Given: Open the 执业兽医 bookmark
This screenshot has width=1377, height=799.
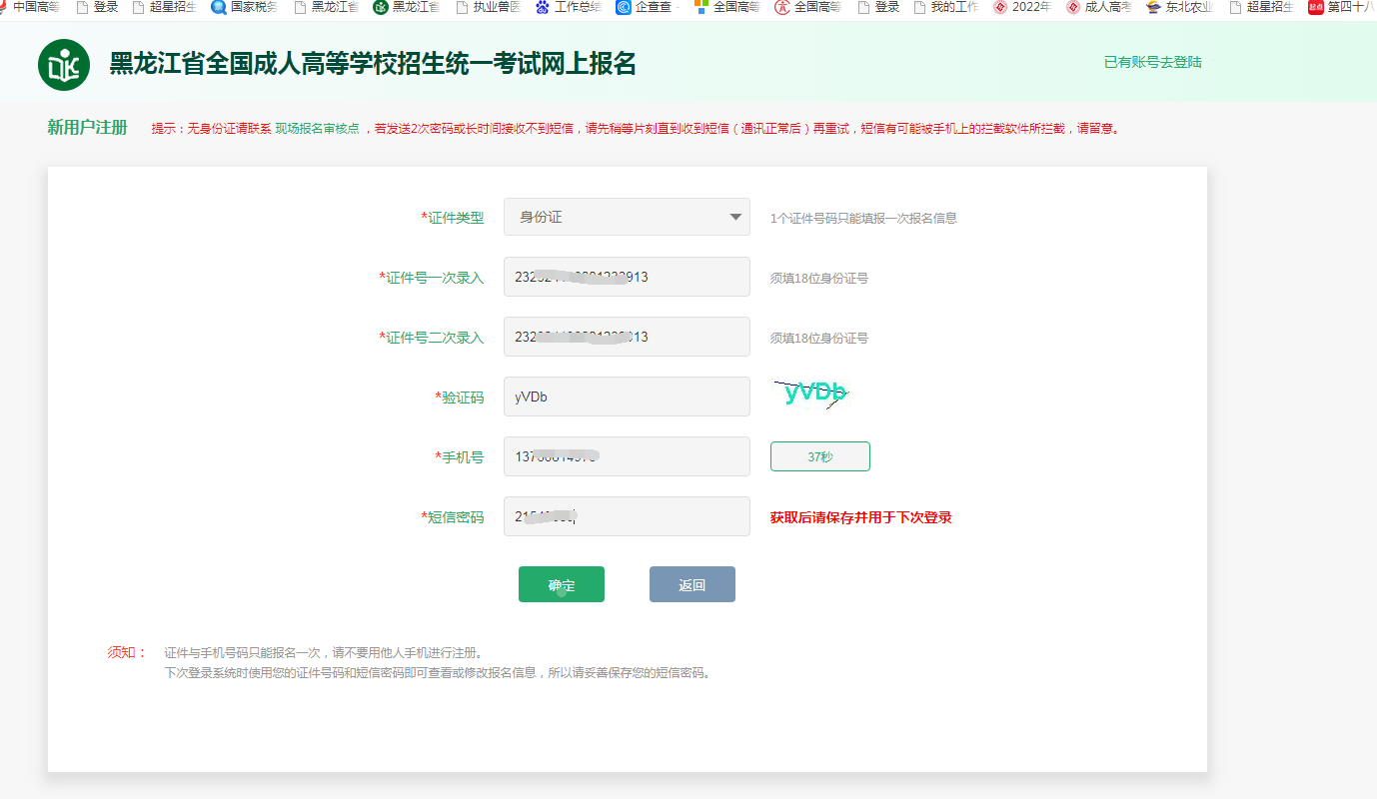Looking at the screenshot, I should [x=487, y=7].
